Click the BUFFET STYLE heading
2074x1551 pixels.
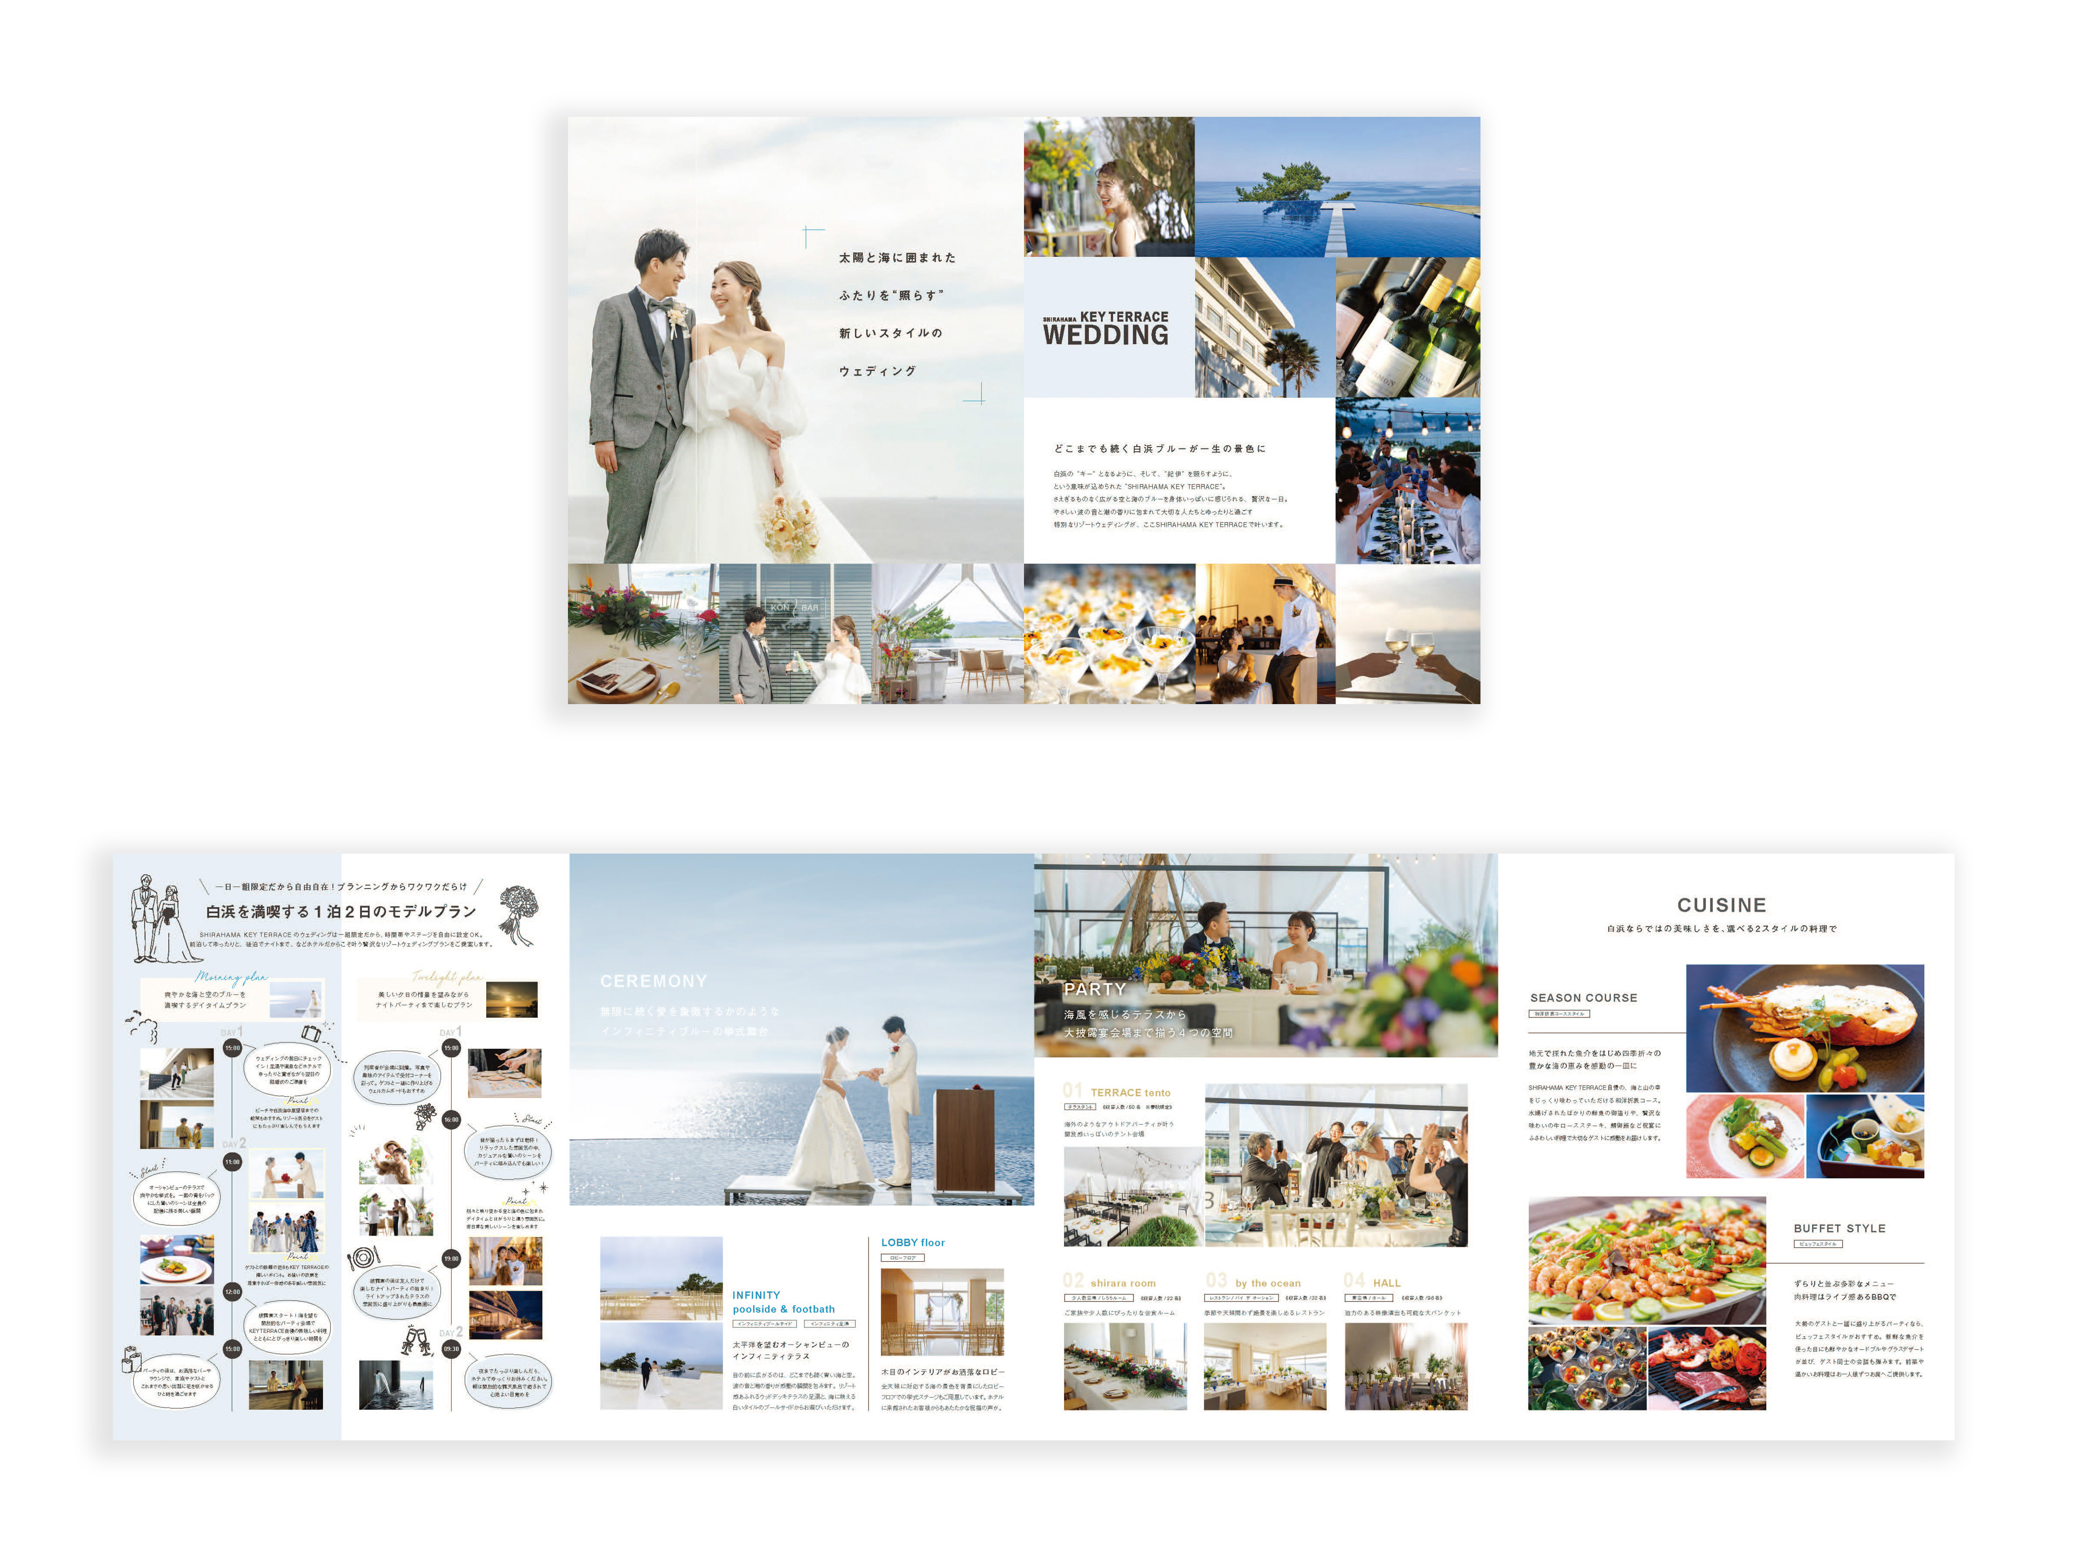(x=1840, y=1228)
